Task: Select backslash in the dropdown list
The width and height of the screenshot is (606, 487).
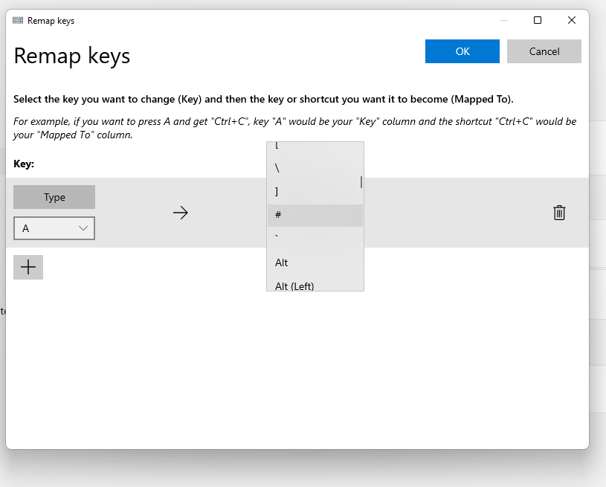Action: (315, 168)
